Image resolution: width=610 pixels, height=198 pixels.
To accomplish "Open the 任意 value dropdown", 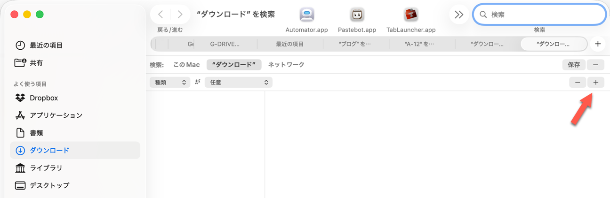I will pyautogui.click(x=239, y=83).
